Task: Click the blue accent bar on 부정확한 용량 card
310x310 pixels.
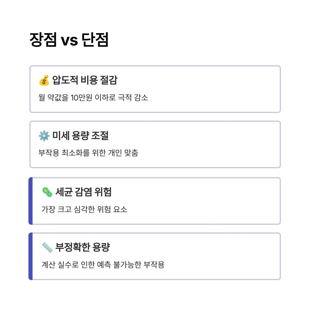Action: point(30,256)
